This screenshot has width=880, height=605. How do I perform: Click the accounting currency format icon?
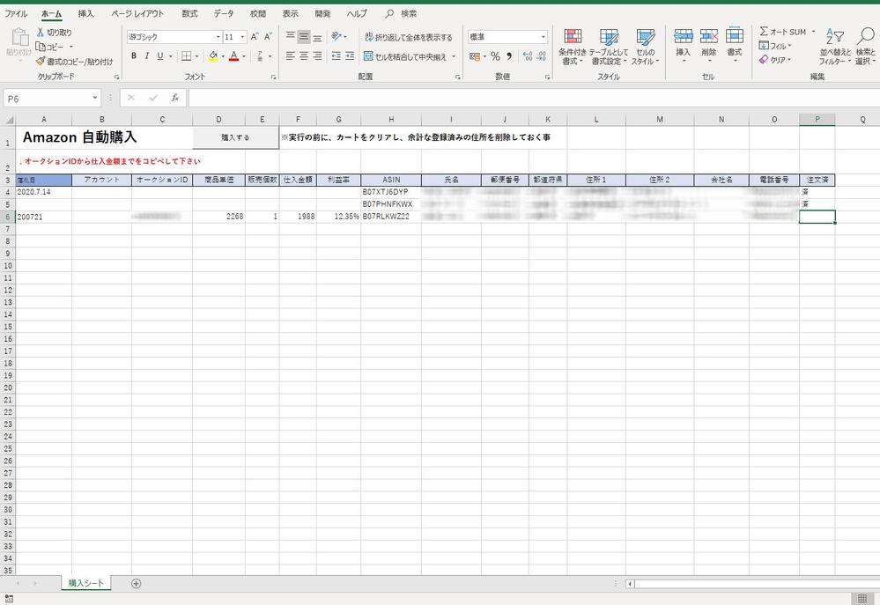pyautogui.click(x=475, y=56)
